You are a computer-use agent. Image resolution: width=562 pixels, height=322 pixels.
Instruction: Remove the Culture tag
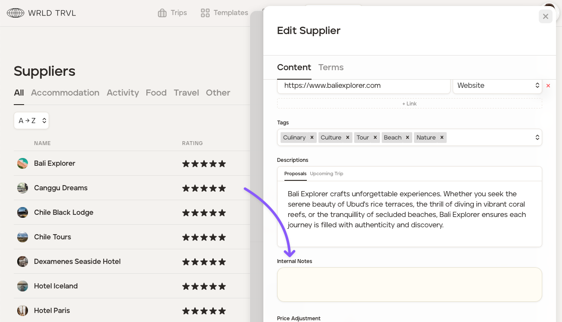(x=348, y=138)
